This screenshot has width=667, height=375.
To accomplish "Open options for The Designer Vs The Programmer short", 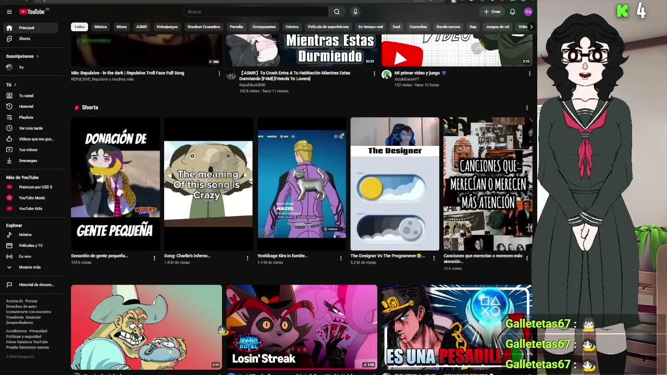I will pos(434,258).
